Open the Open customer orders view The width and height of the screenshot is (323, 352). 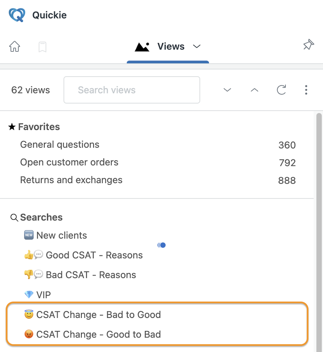[158, 162]
